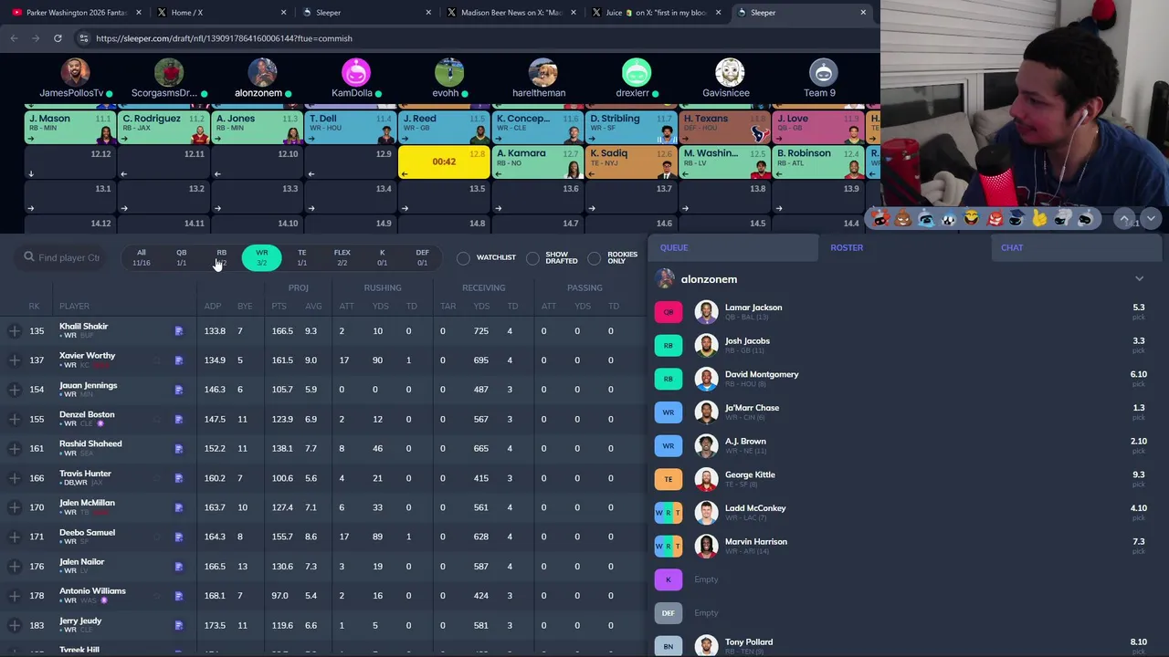This screenshot has height=657, width=1169.
Task: Add Denzel Boston with the plus button
Action: pyautogui.click(x=15, y=419)
